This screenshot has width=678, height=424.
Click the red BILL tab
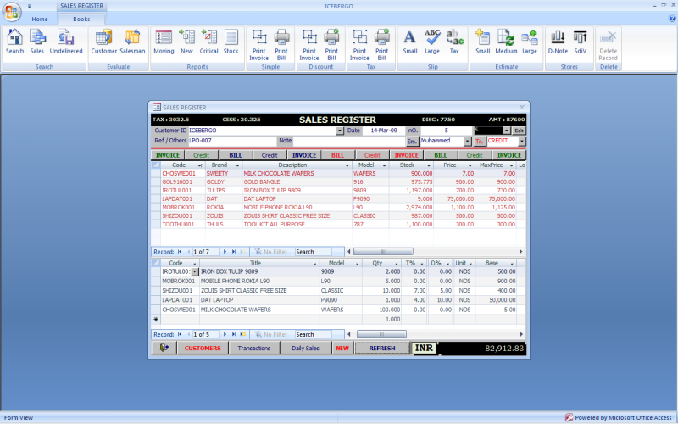pyautogui.click(x=337, y=155)
